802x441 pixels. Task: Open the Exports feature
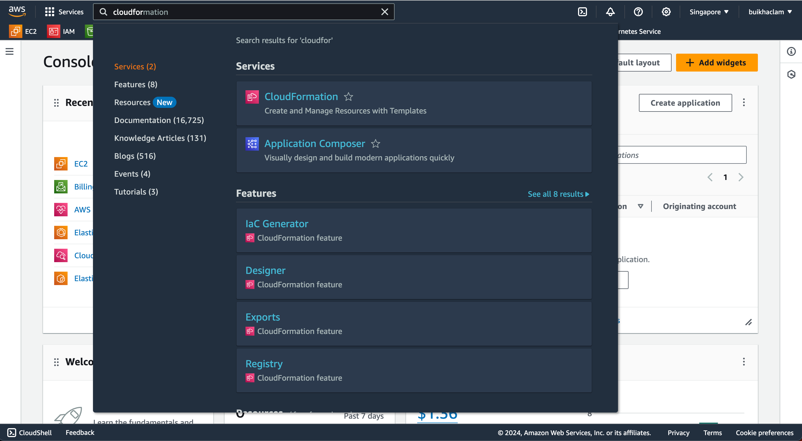click(x=262, y=317)
